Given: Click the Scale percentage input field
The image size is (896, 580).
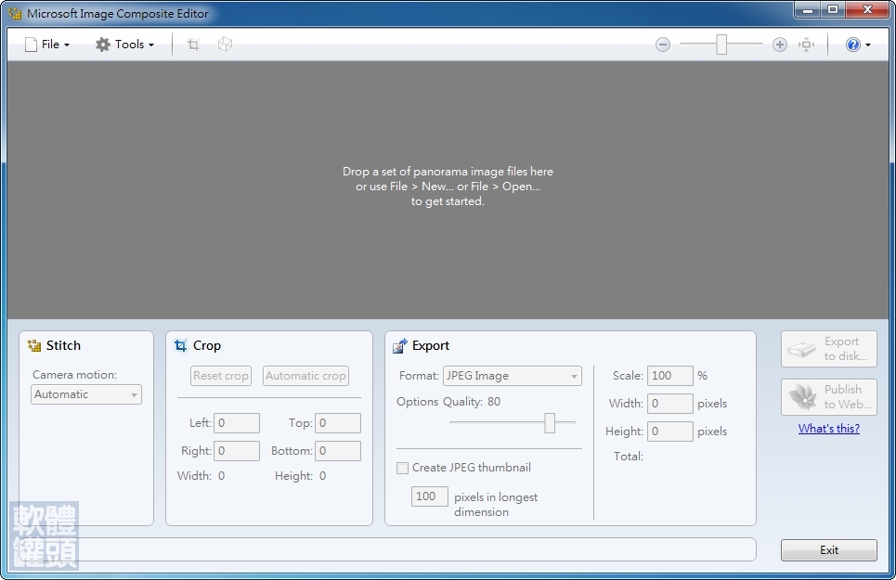Looking at the screenshot, I should tap(670, 376).
